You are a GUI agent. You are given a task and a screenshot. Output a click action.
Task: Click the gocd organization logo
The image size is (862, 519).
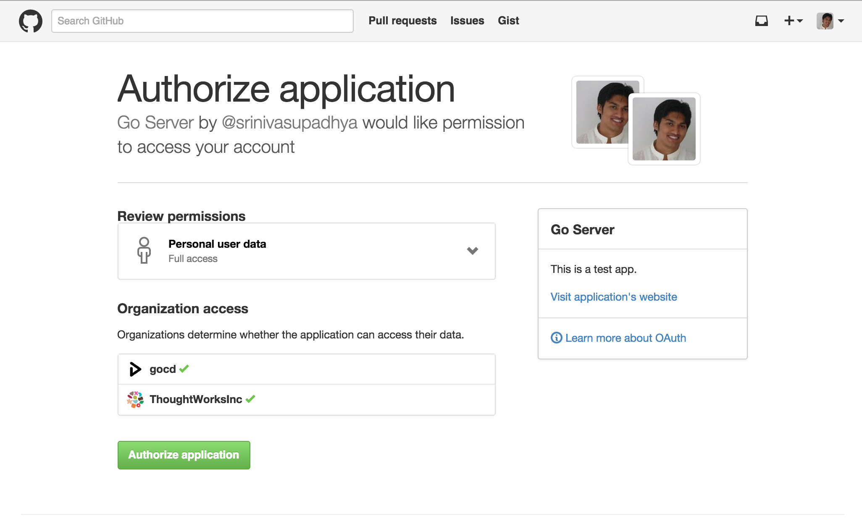click(135, 369)
